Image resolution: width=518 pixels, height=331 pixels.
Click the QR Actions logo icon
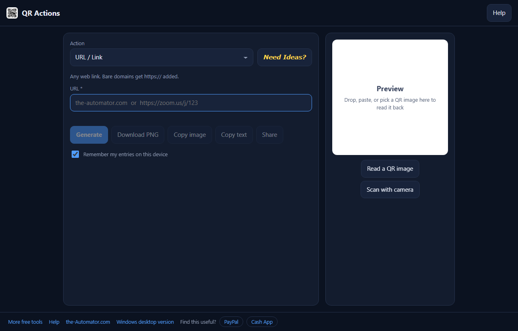pos(12,13)
